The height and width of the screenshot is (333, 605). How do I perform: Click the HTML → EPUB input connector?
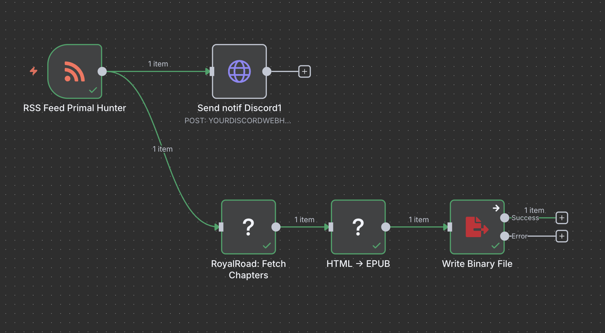(x=331, y=227)
